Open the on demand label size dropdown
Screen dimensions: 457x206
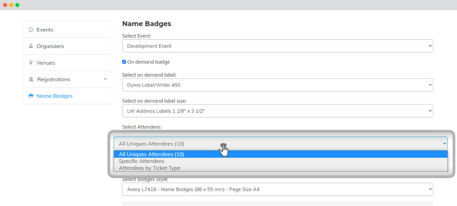[x=277, y=111]
